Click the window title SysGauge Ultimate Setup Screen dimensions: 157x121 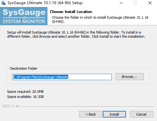point(45,3)
